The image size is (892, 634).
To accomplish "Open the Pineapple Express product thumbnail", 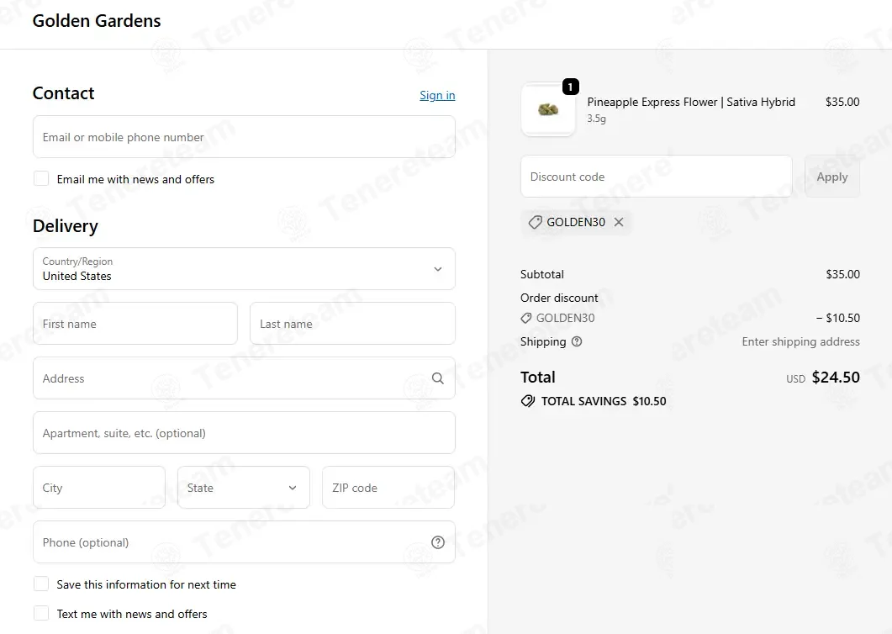I will (x=548, y=110).
